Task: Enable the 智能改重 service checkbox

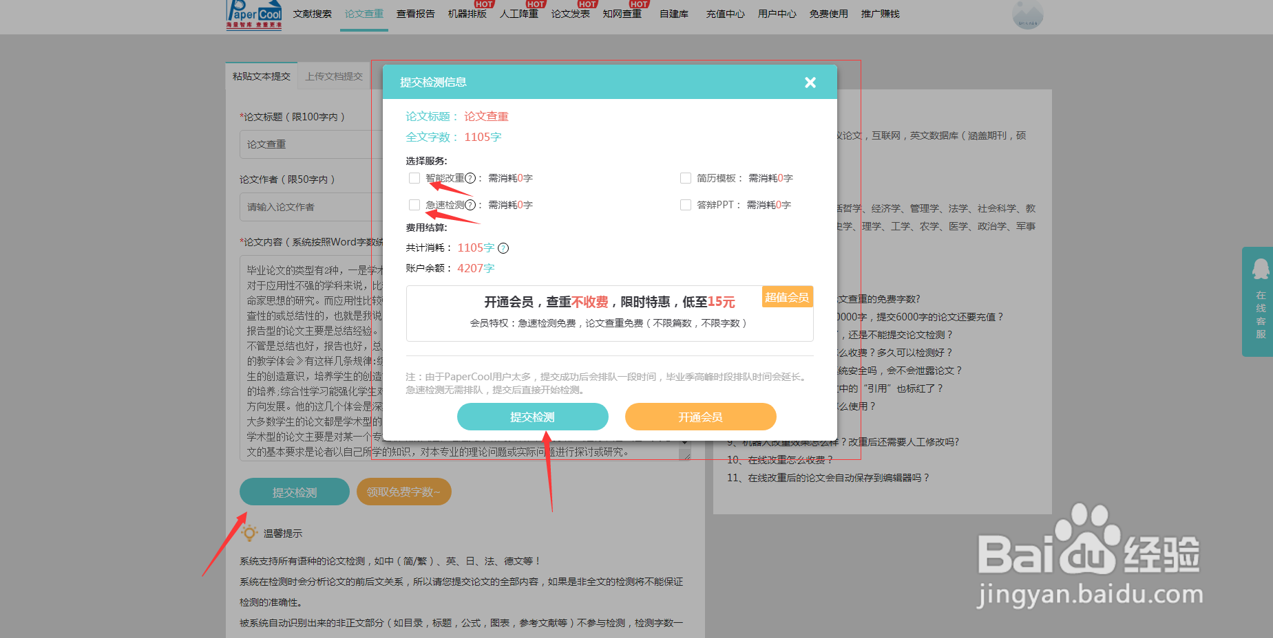Action: (414, 178)
